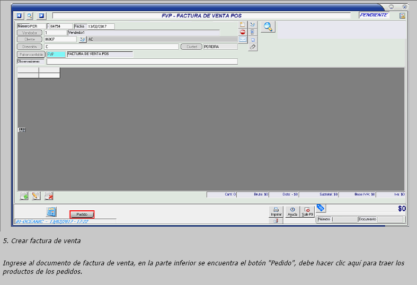This screenshot has width=417, height=285.
Task: Click the Fecha date field
Action: pos(100,26)
